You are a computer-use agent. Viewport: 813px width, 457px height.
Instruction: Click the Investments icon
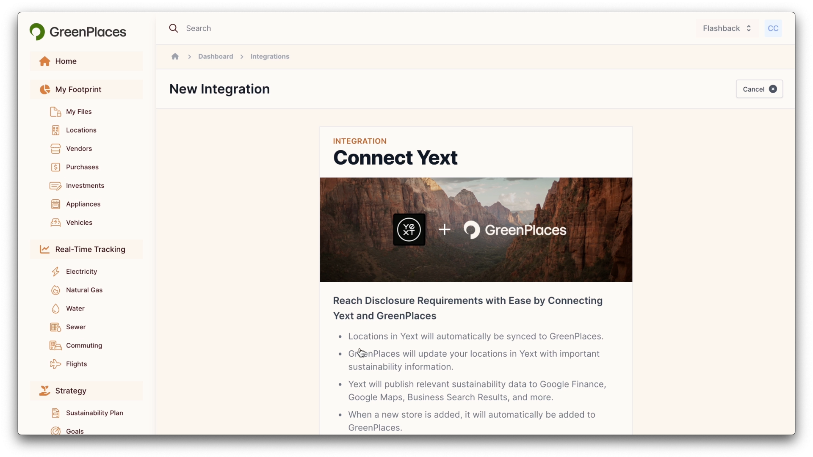[x=55, y=186]
